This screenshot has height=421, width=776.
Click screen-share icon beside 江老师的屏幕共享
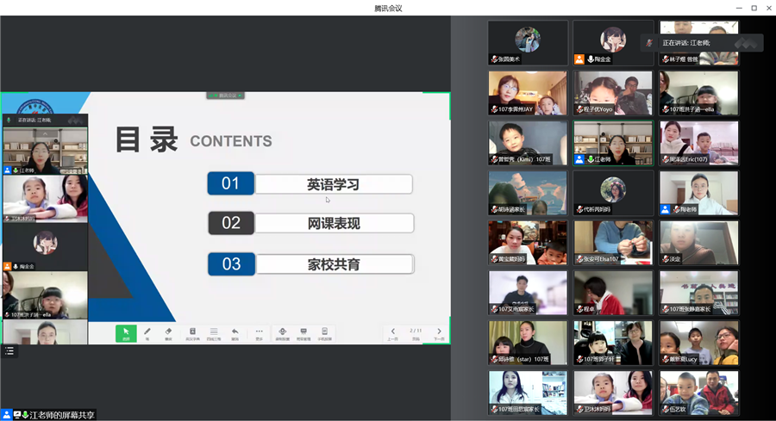(17, 415)
